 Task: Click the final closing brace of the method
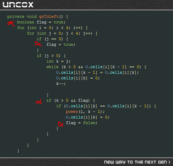[x=18, y=151]
